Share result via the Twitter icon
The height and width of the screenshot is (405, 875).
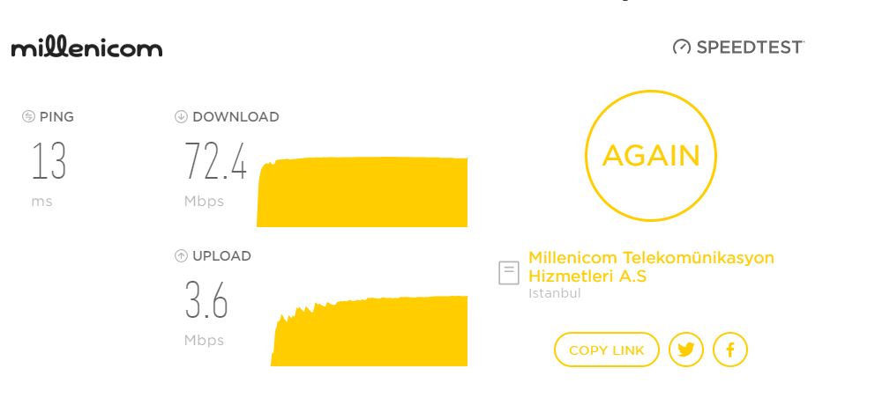click(686, 350)
